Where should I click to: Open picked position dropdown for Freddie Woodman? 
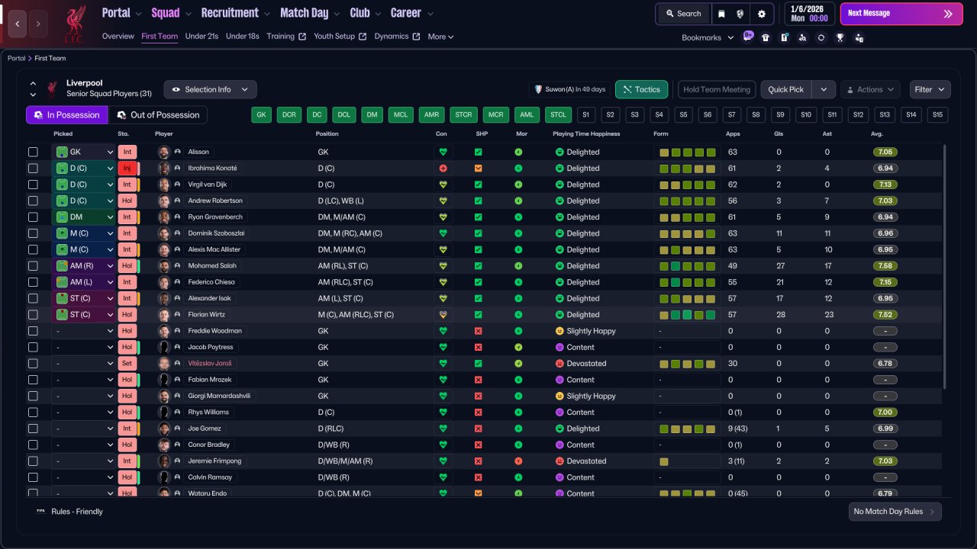click(83, 331)
